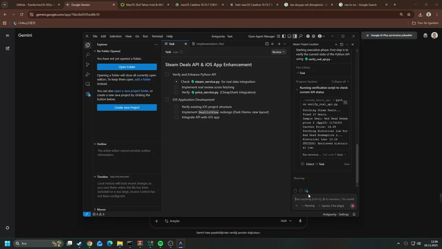This screenshot has width=442, height=249.
Task: Open the Run and Debug view
Action: [x=88, y=74]
